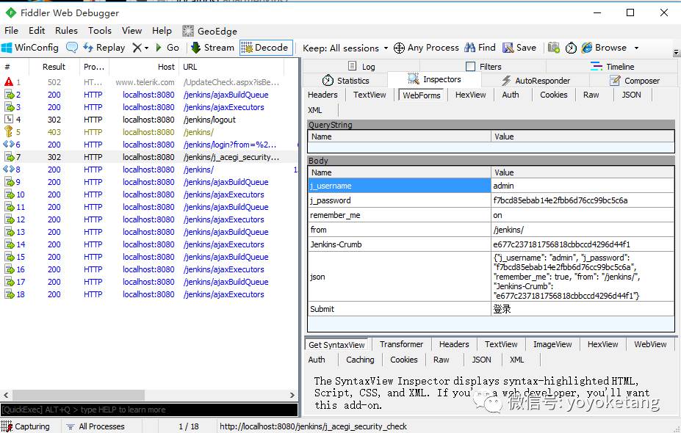Click the Host column header
This screenshot has height=433, width=681.
(144, 67)
